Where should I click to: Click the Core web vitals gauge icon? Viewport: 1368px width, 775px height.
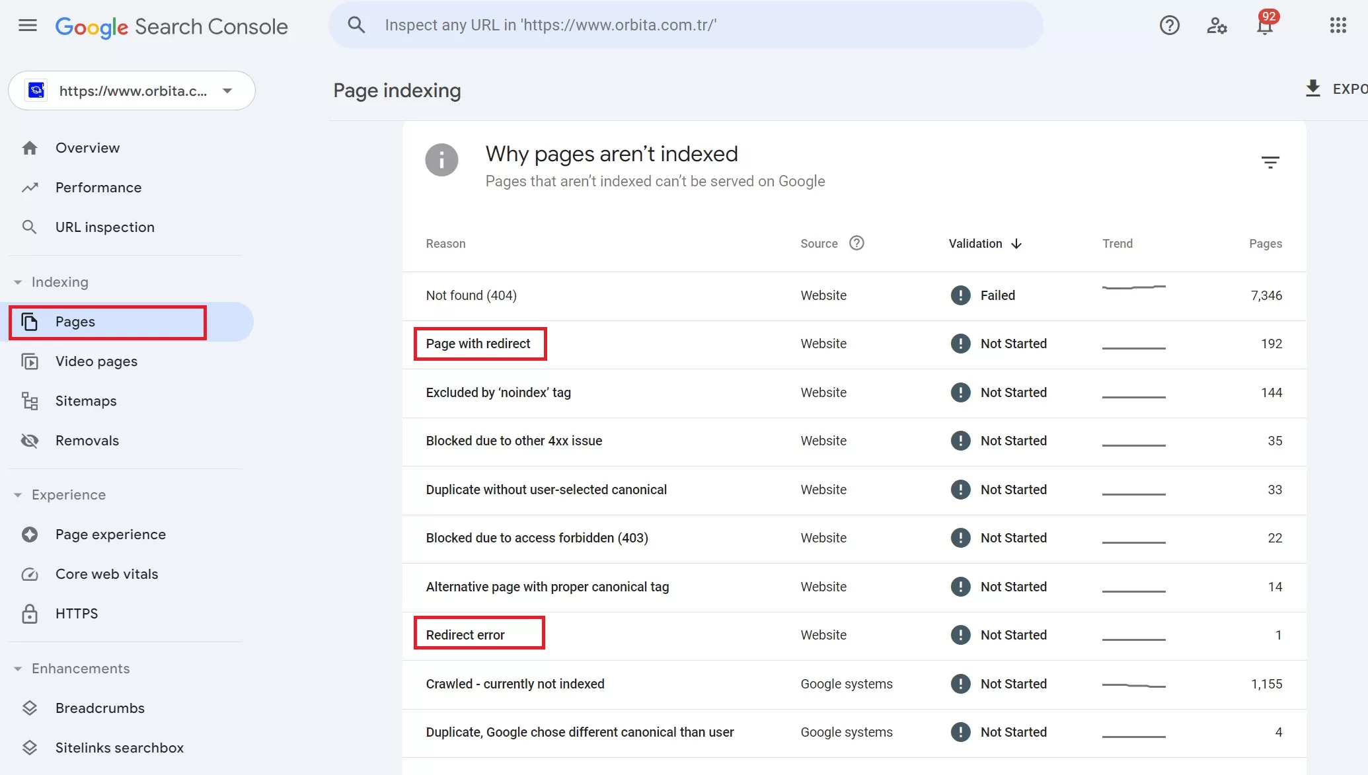click(x=30, y=574)
